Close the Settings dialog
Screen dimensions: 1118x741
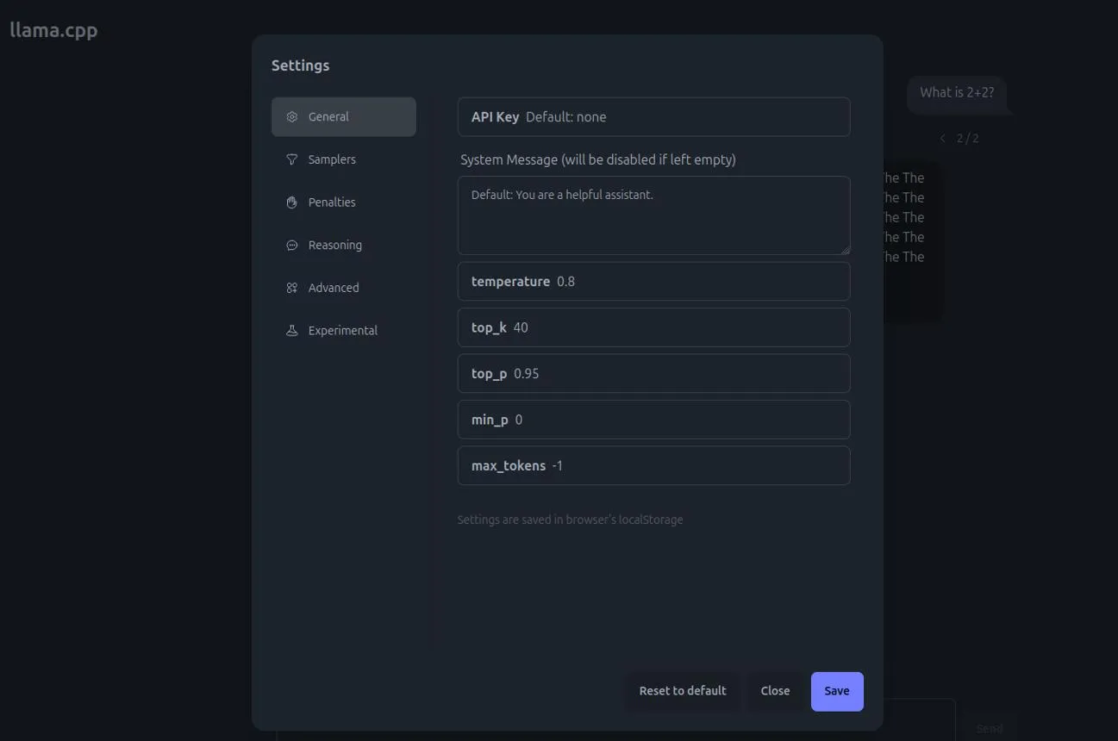pyautogui.click(x=775, y=691)
